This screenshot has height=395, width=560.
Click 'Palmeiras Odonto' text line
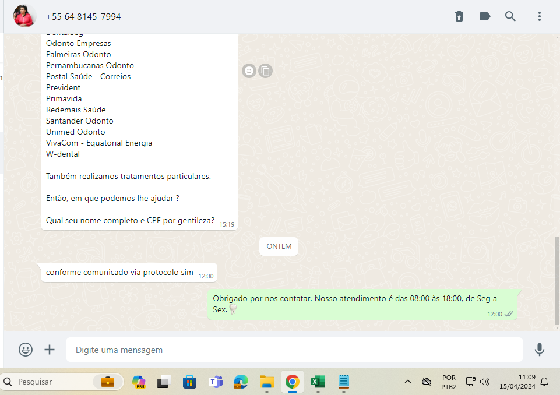click(79, 55)
